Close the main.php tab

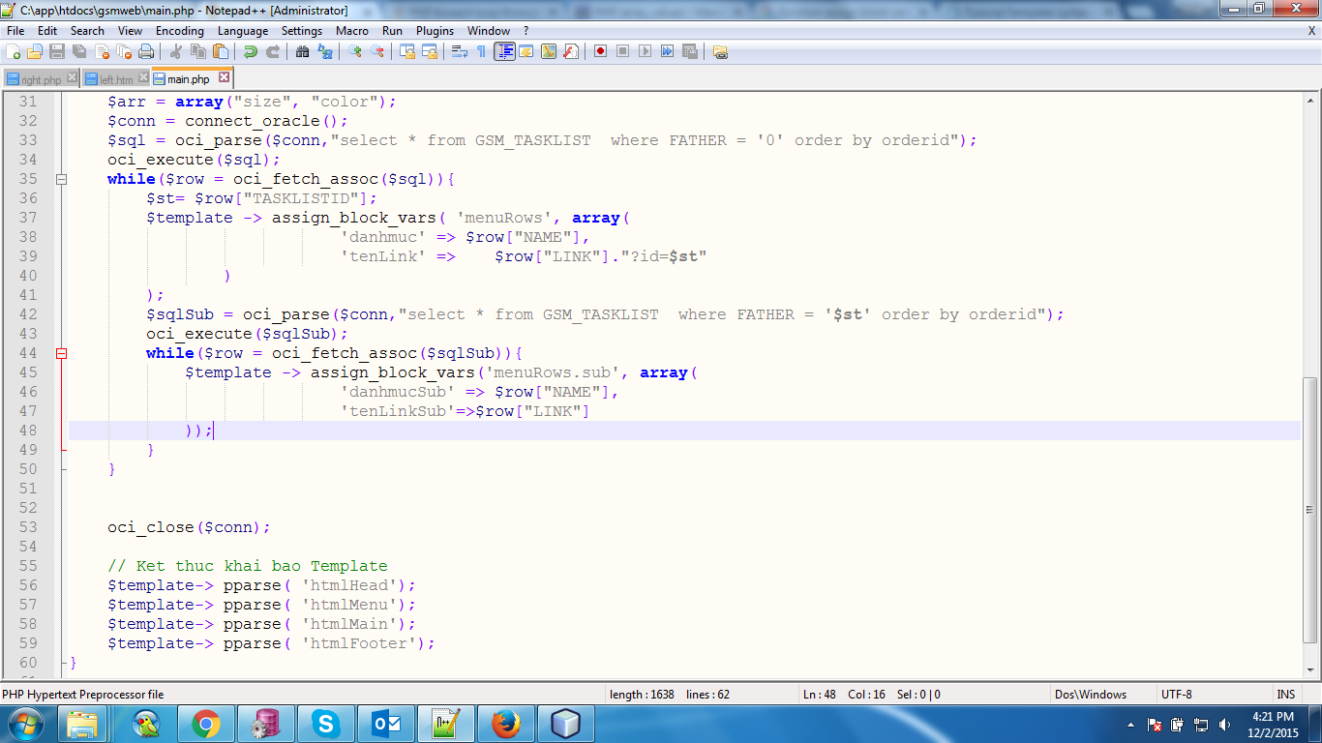tap(224, 78)
